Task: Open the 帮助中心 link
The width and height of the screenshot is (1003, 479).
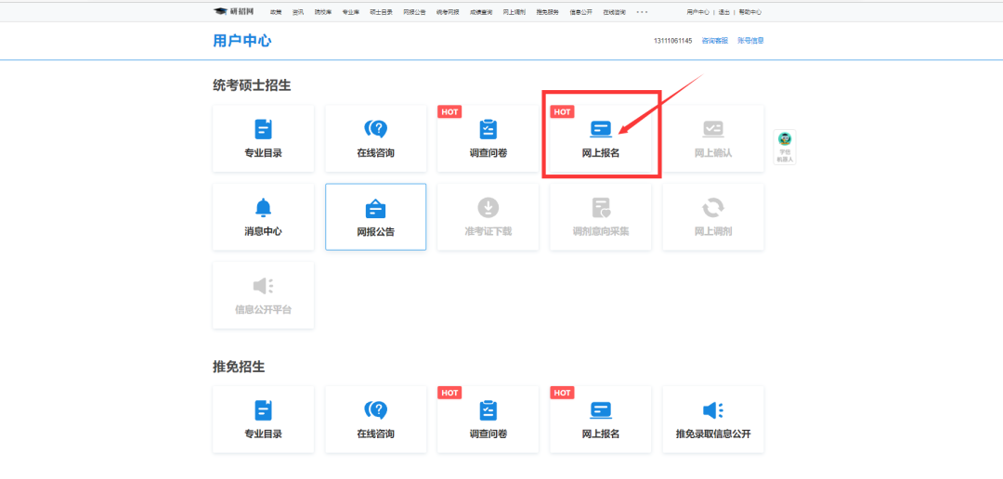Action: (750, 12)
